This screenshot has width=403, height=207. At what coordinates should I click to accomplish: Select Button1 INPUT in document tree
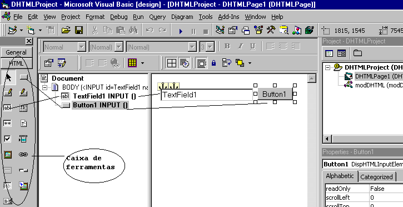coord(100,105)
